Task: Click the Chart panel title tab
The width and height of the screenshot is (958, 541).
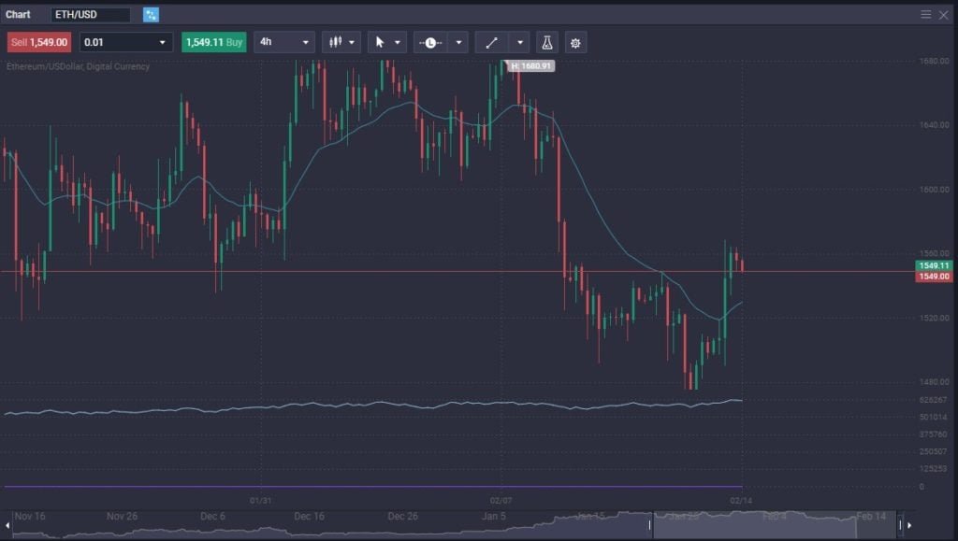Action: coord(19,15)
